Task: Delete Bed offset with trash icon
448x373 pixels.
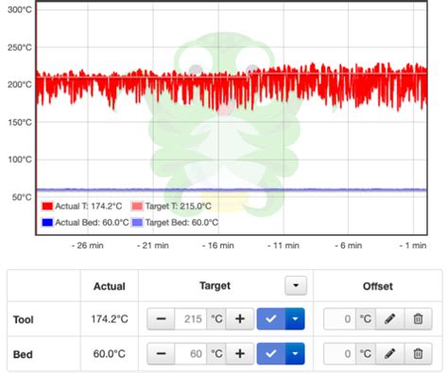Action: (418, 353)
